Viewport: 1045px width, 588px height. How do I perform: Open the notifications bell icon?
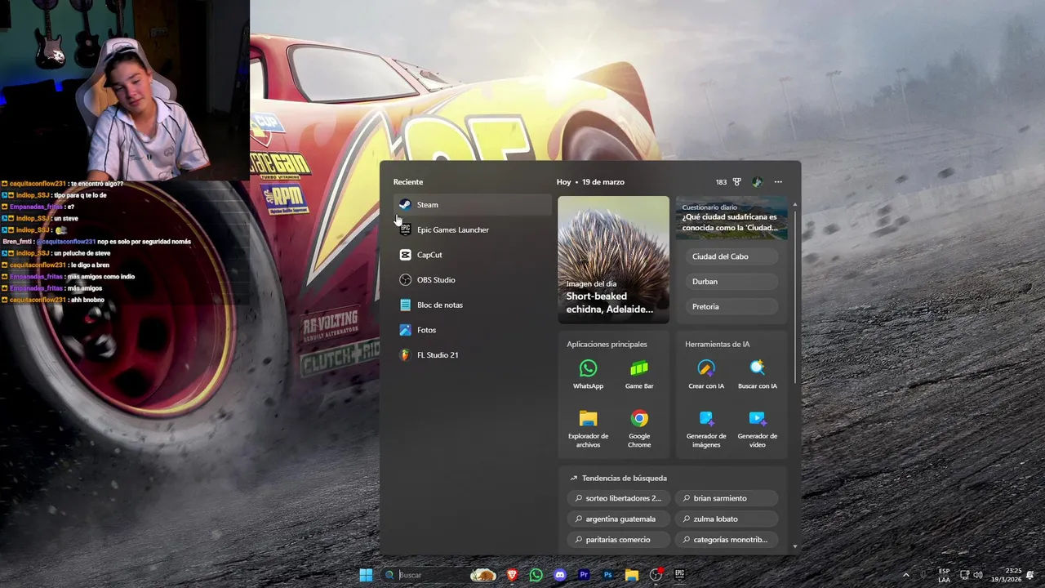[1030, 575]
